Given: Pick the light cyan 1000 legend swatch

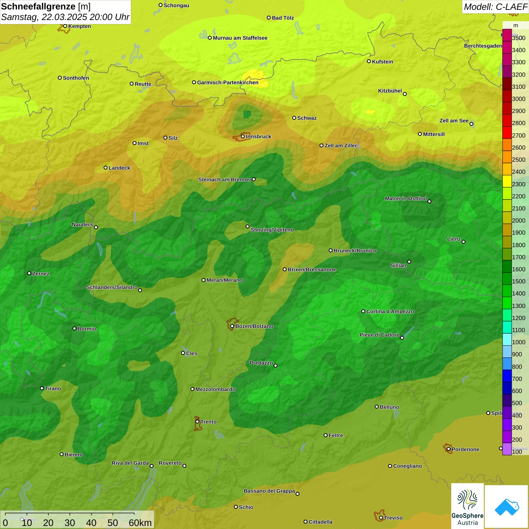Looking at the screenshot, I should pos(507,339).
